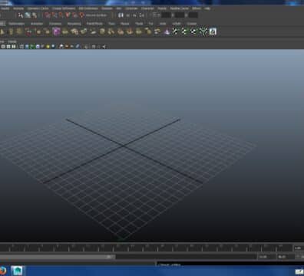Screen dimensions: 304x276
Task: Open the Render View from the status line
Action: [121, 15]
